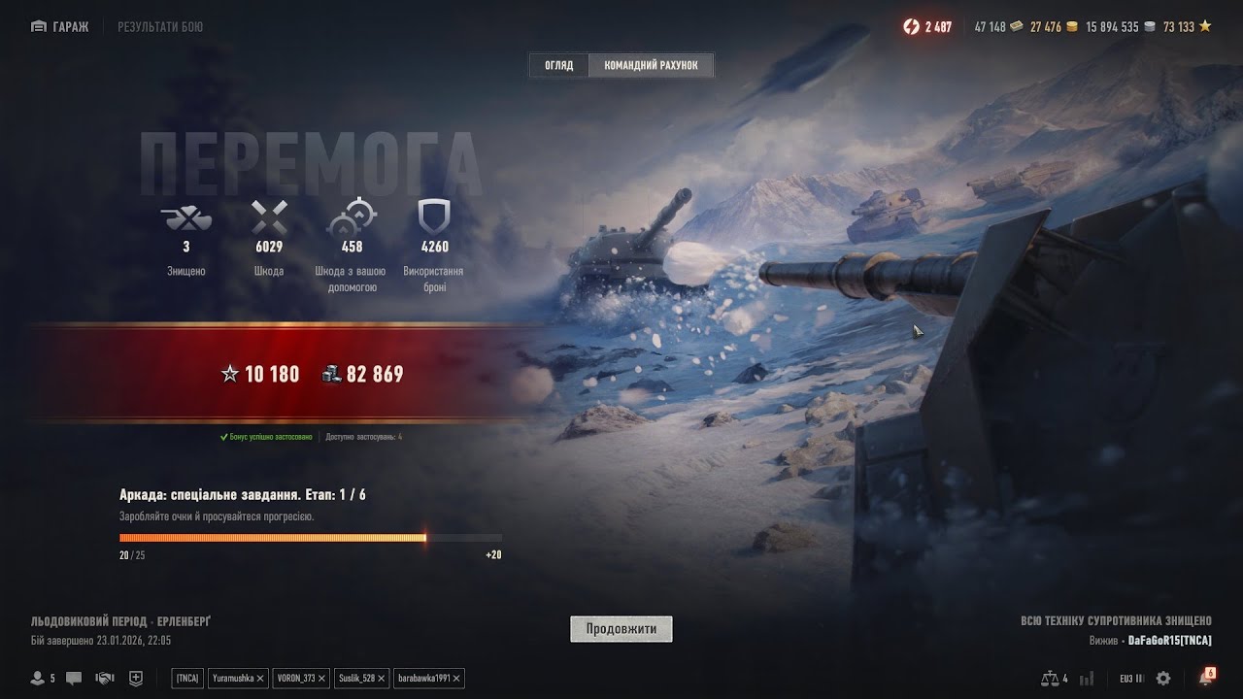Open the [TNCA] clan chat tab
The height and width of the screenshot is (699, 1243).
[x=187, y=678]
